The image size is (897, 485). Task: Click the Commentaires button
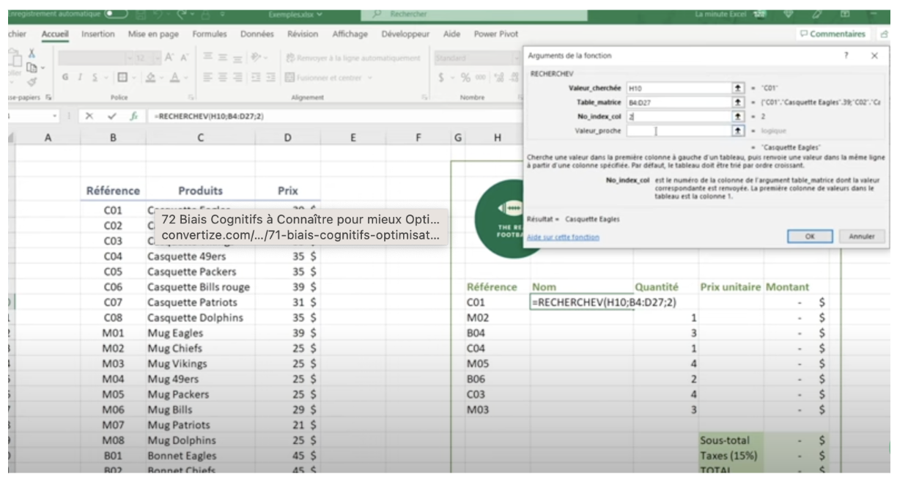(x=833, y=34)
